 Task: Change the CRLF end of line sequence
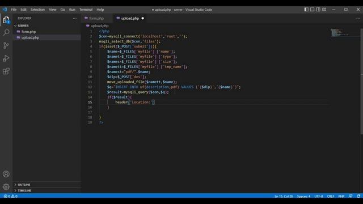point(330,196)
